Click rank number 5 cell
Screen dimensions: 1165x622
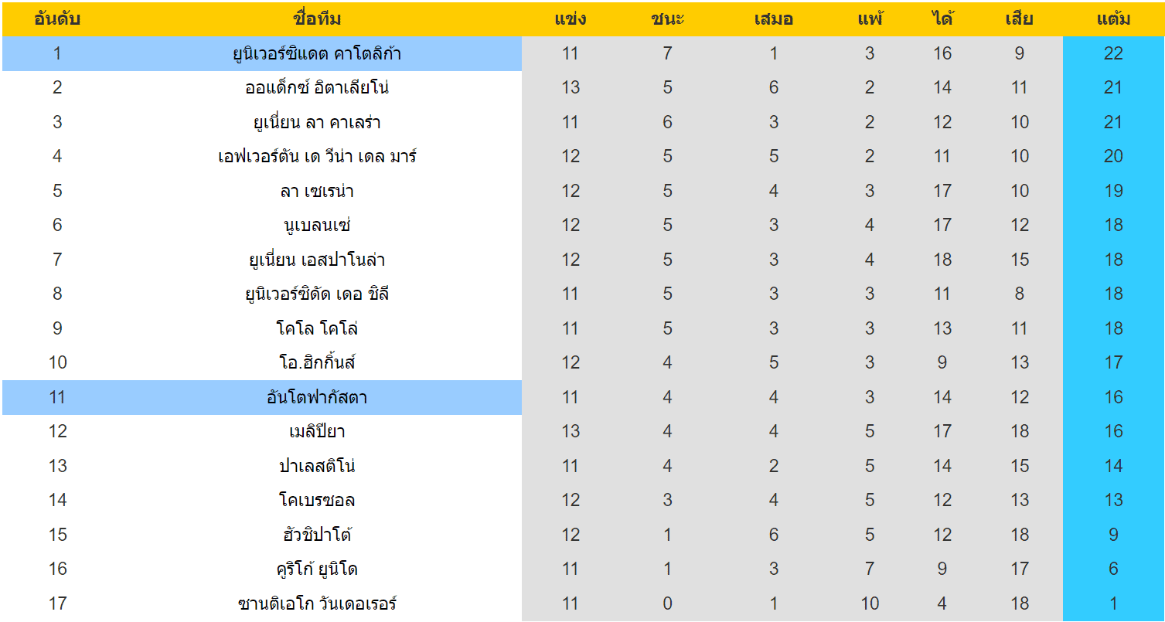[57, 191]
